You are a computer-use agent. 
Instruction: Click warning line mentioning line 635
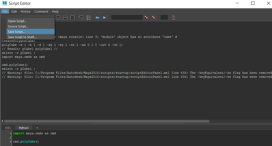click(x=137, y=73)
